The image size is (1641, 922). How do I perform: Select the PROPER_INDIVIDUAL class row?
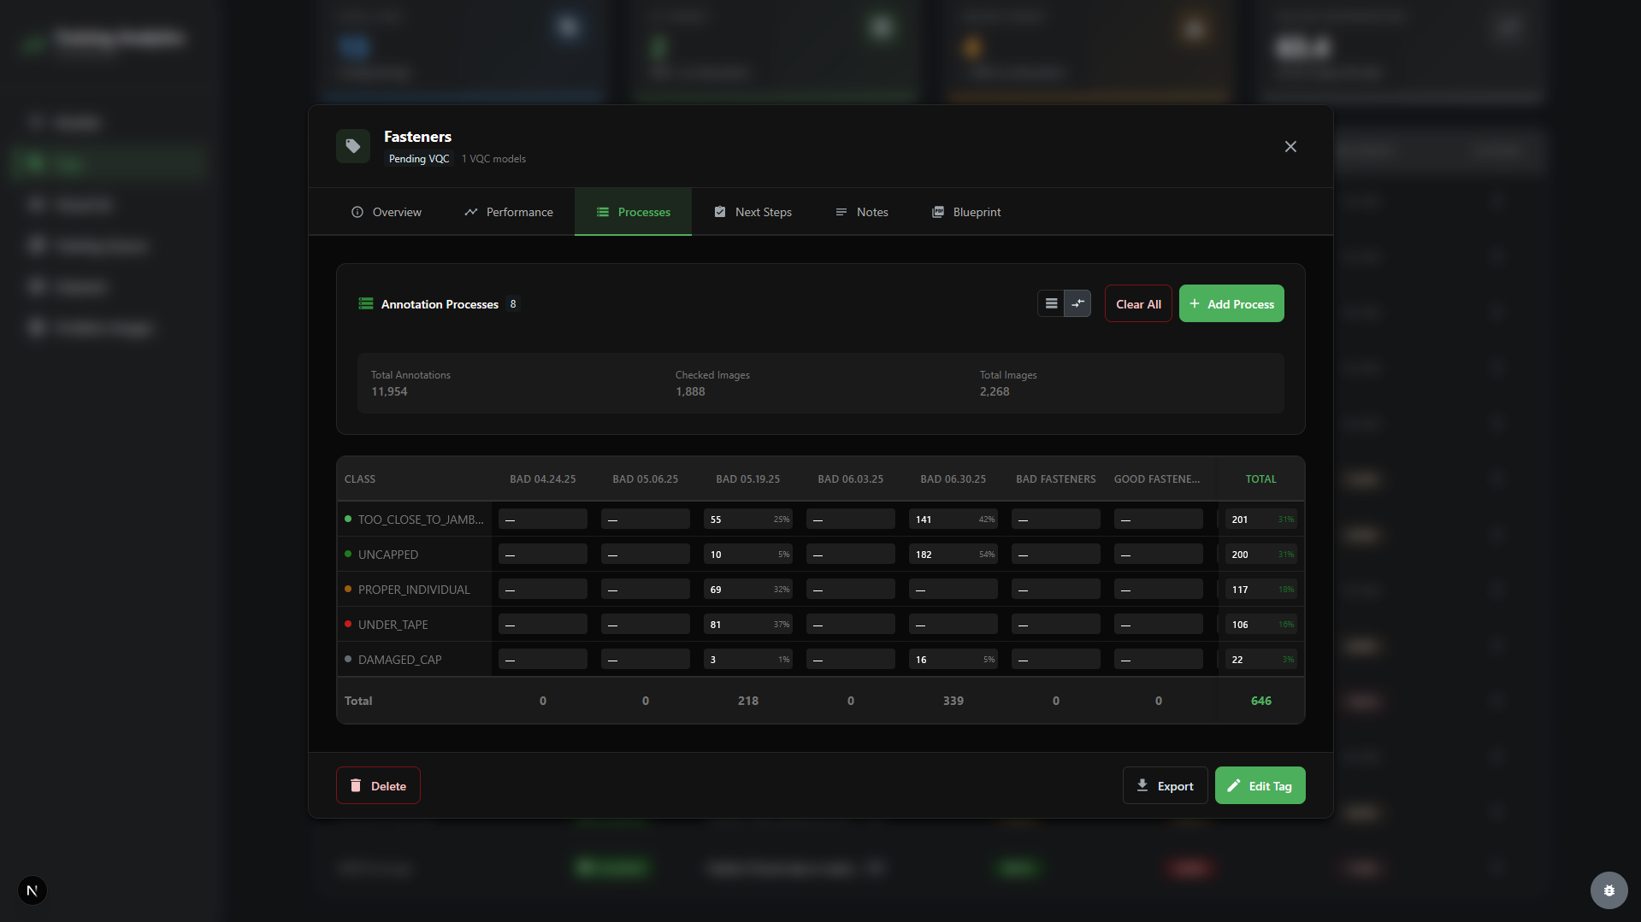(821, 589)
